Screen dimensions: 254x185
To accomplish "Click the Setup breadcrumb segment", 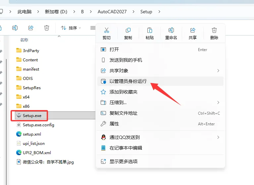I will (146, 12).
